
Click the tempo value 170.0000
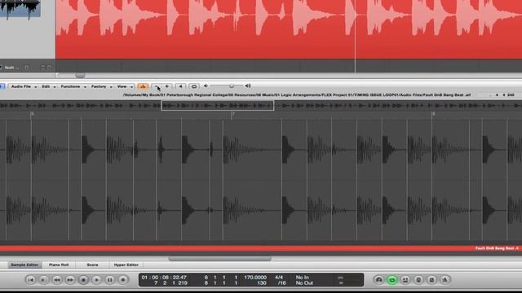(255, 277)
